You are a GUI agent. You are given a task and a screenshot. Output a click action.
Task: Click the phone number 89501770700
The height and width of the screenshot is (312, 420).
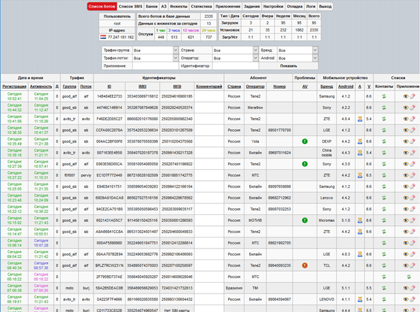279,130
